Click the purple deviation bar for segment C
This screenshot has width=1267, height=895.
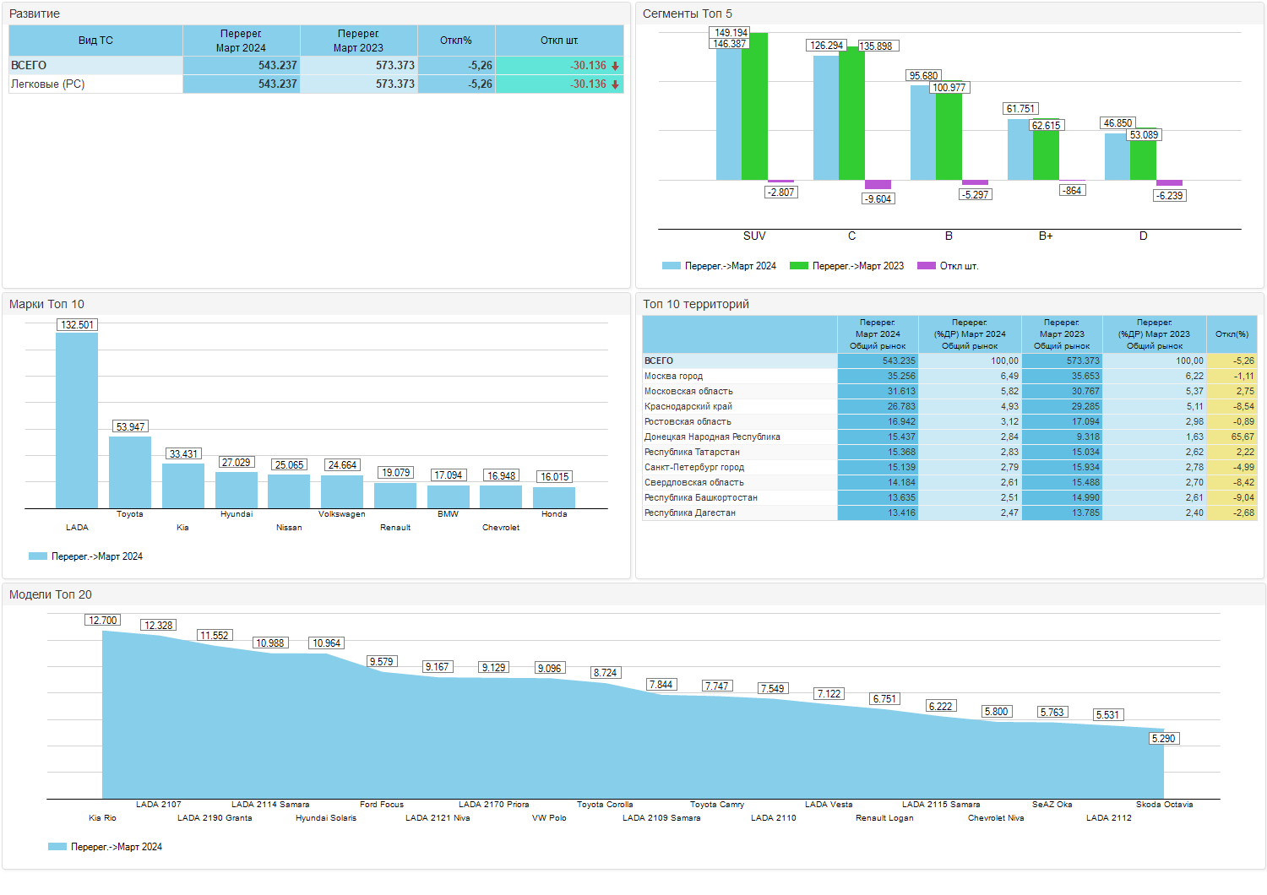878,184
